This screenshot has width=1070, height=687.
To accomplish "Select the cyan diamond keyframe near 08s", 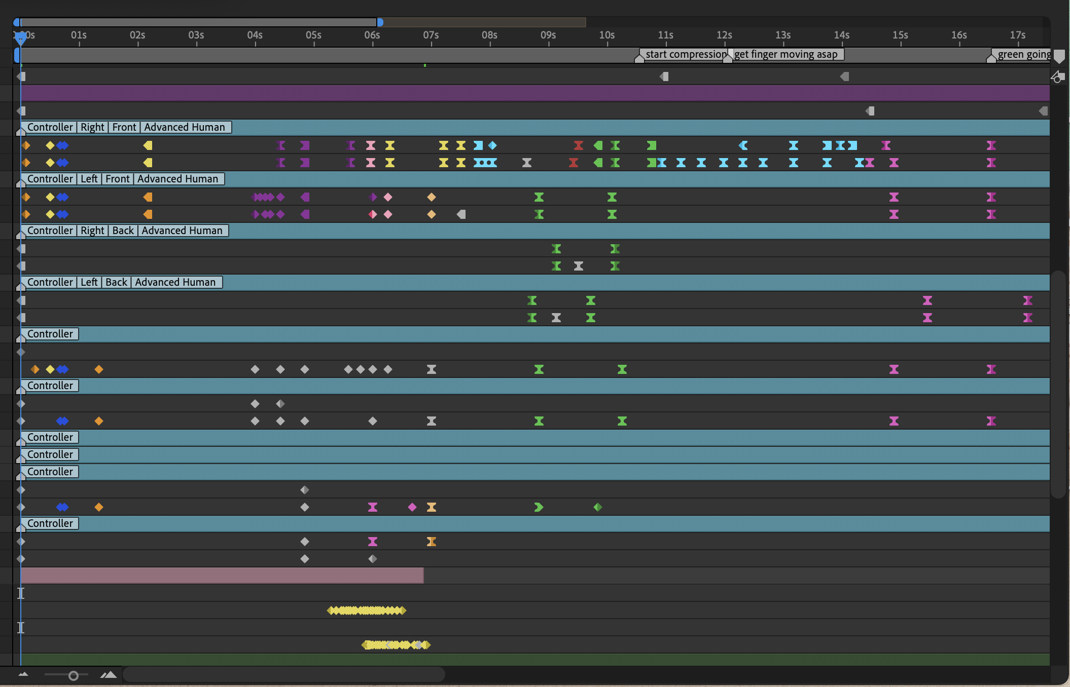I will pos(492,145).
